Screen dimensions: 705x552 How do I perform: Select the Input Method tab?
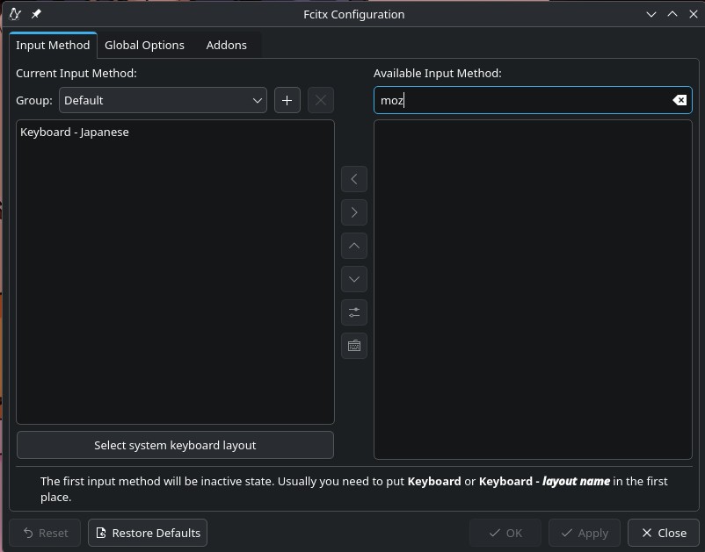53,45
